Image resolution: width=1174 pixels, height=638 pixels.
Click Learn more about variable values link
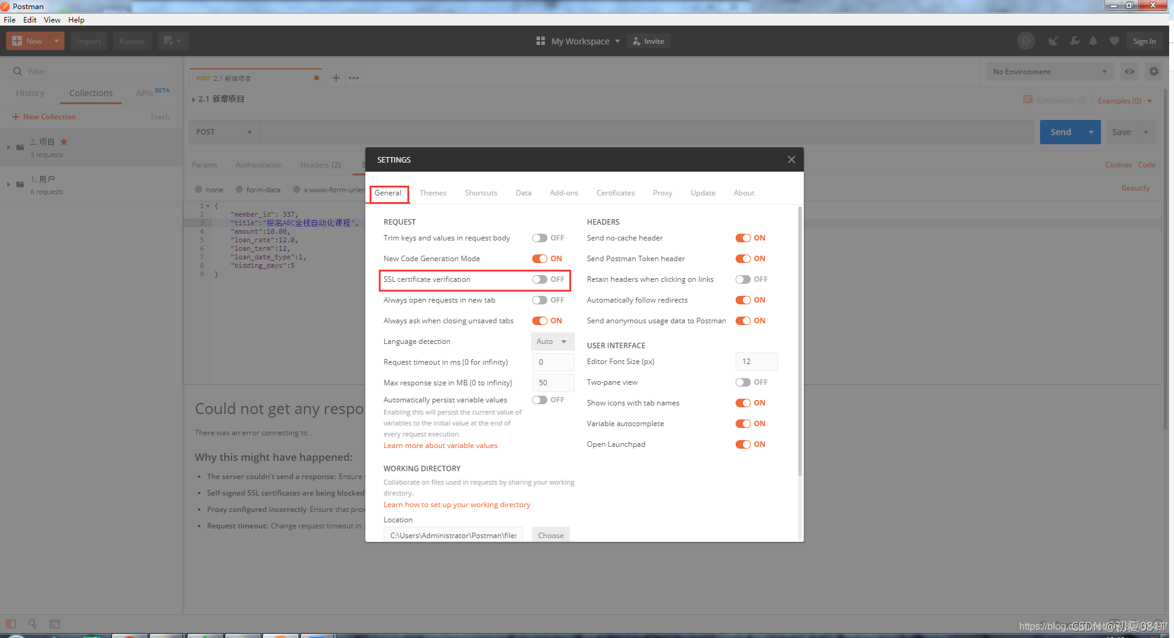440,446
